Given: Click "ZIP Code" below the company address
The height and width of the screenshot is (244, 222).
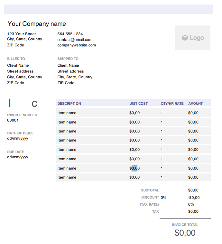Looking at the screenshot, I should tap(15, 45).
